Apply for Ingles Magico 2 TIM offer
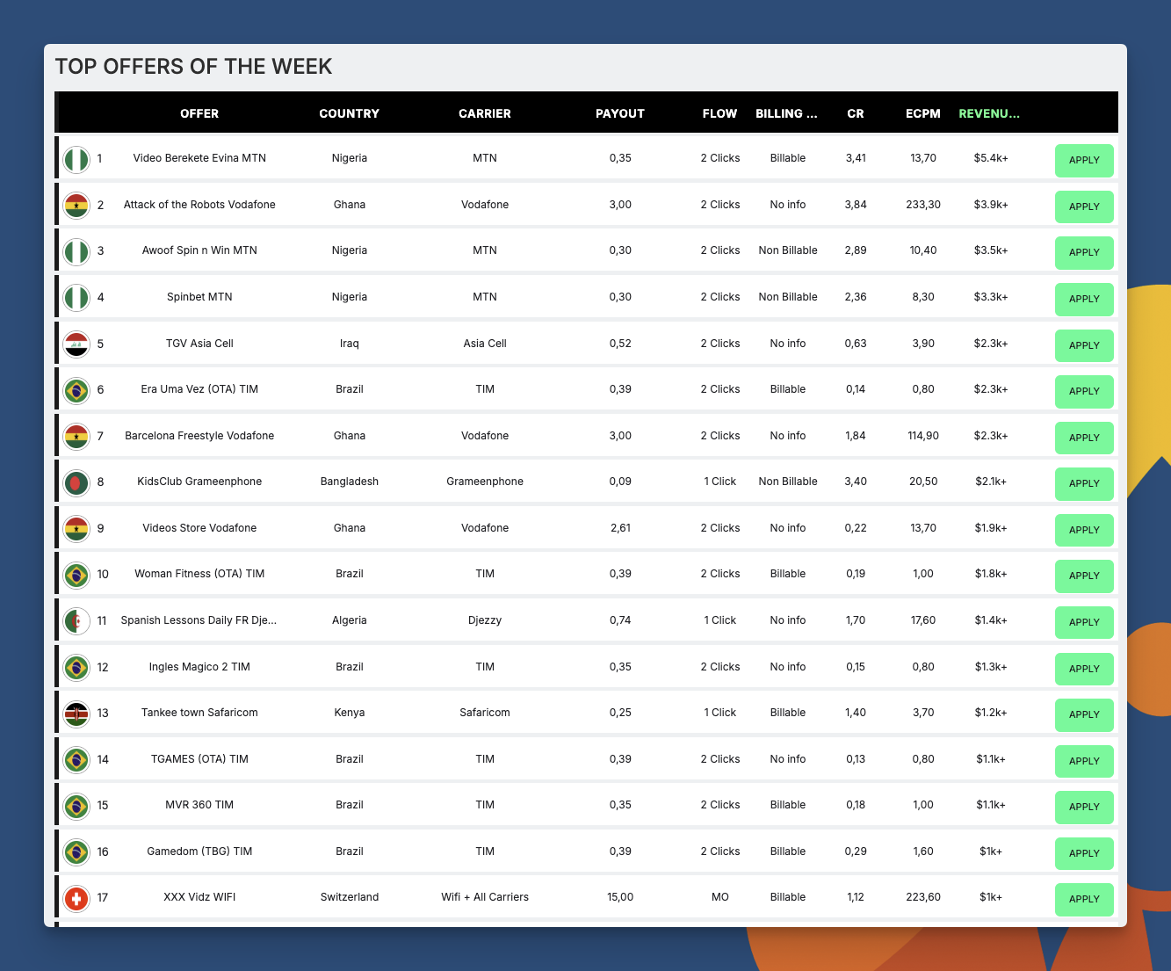This screenshot has height=971, width=1171. click(1084, 669)
